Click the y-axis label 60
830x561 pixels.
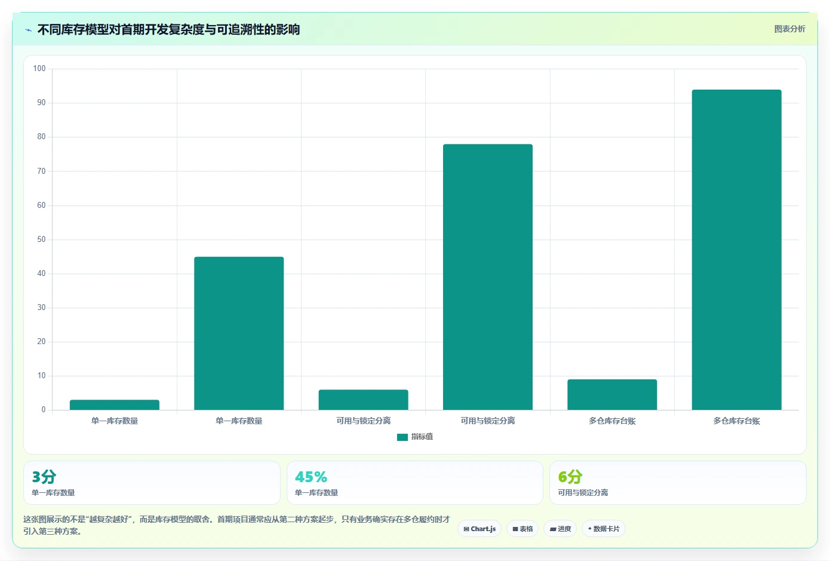pyautogui.click(x=41, y=205)
